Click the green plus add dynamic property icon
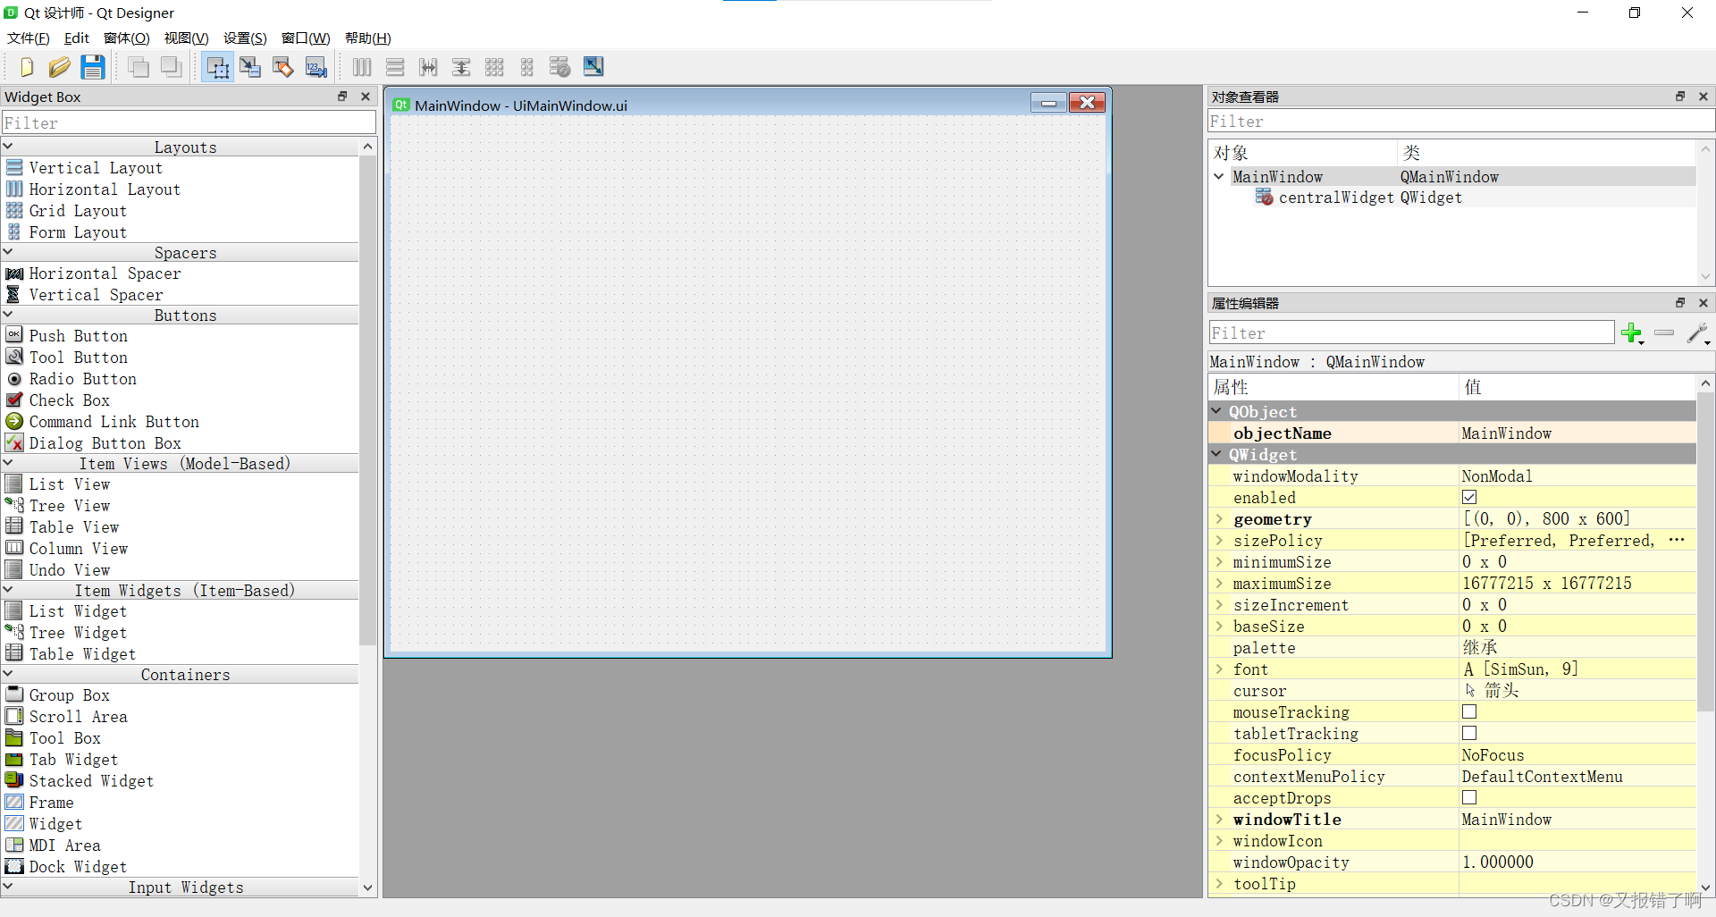Image resolution: width=1716 pixels, height=917 pixels. (x=1632, y=333)
